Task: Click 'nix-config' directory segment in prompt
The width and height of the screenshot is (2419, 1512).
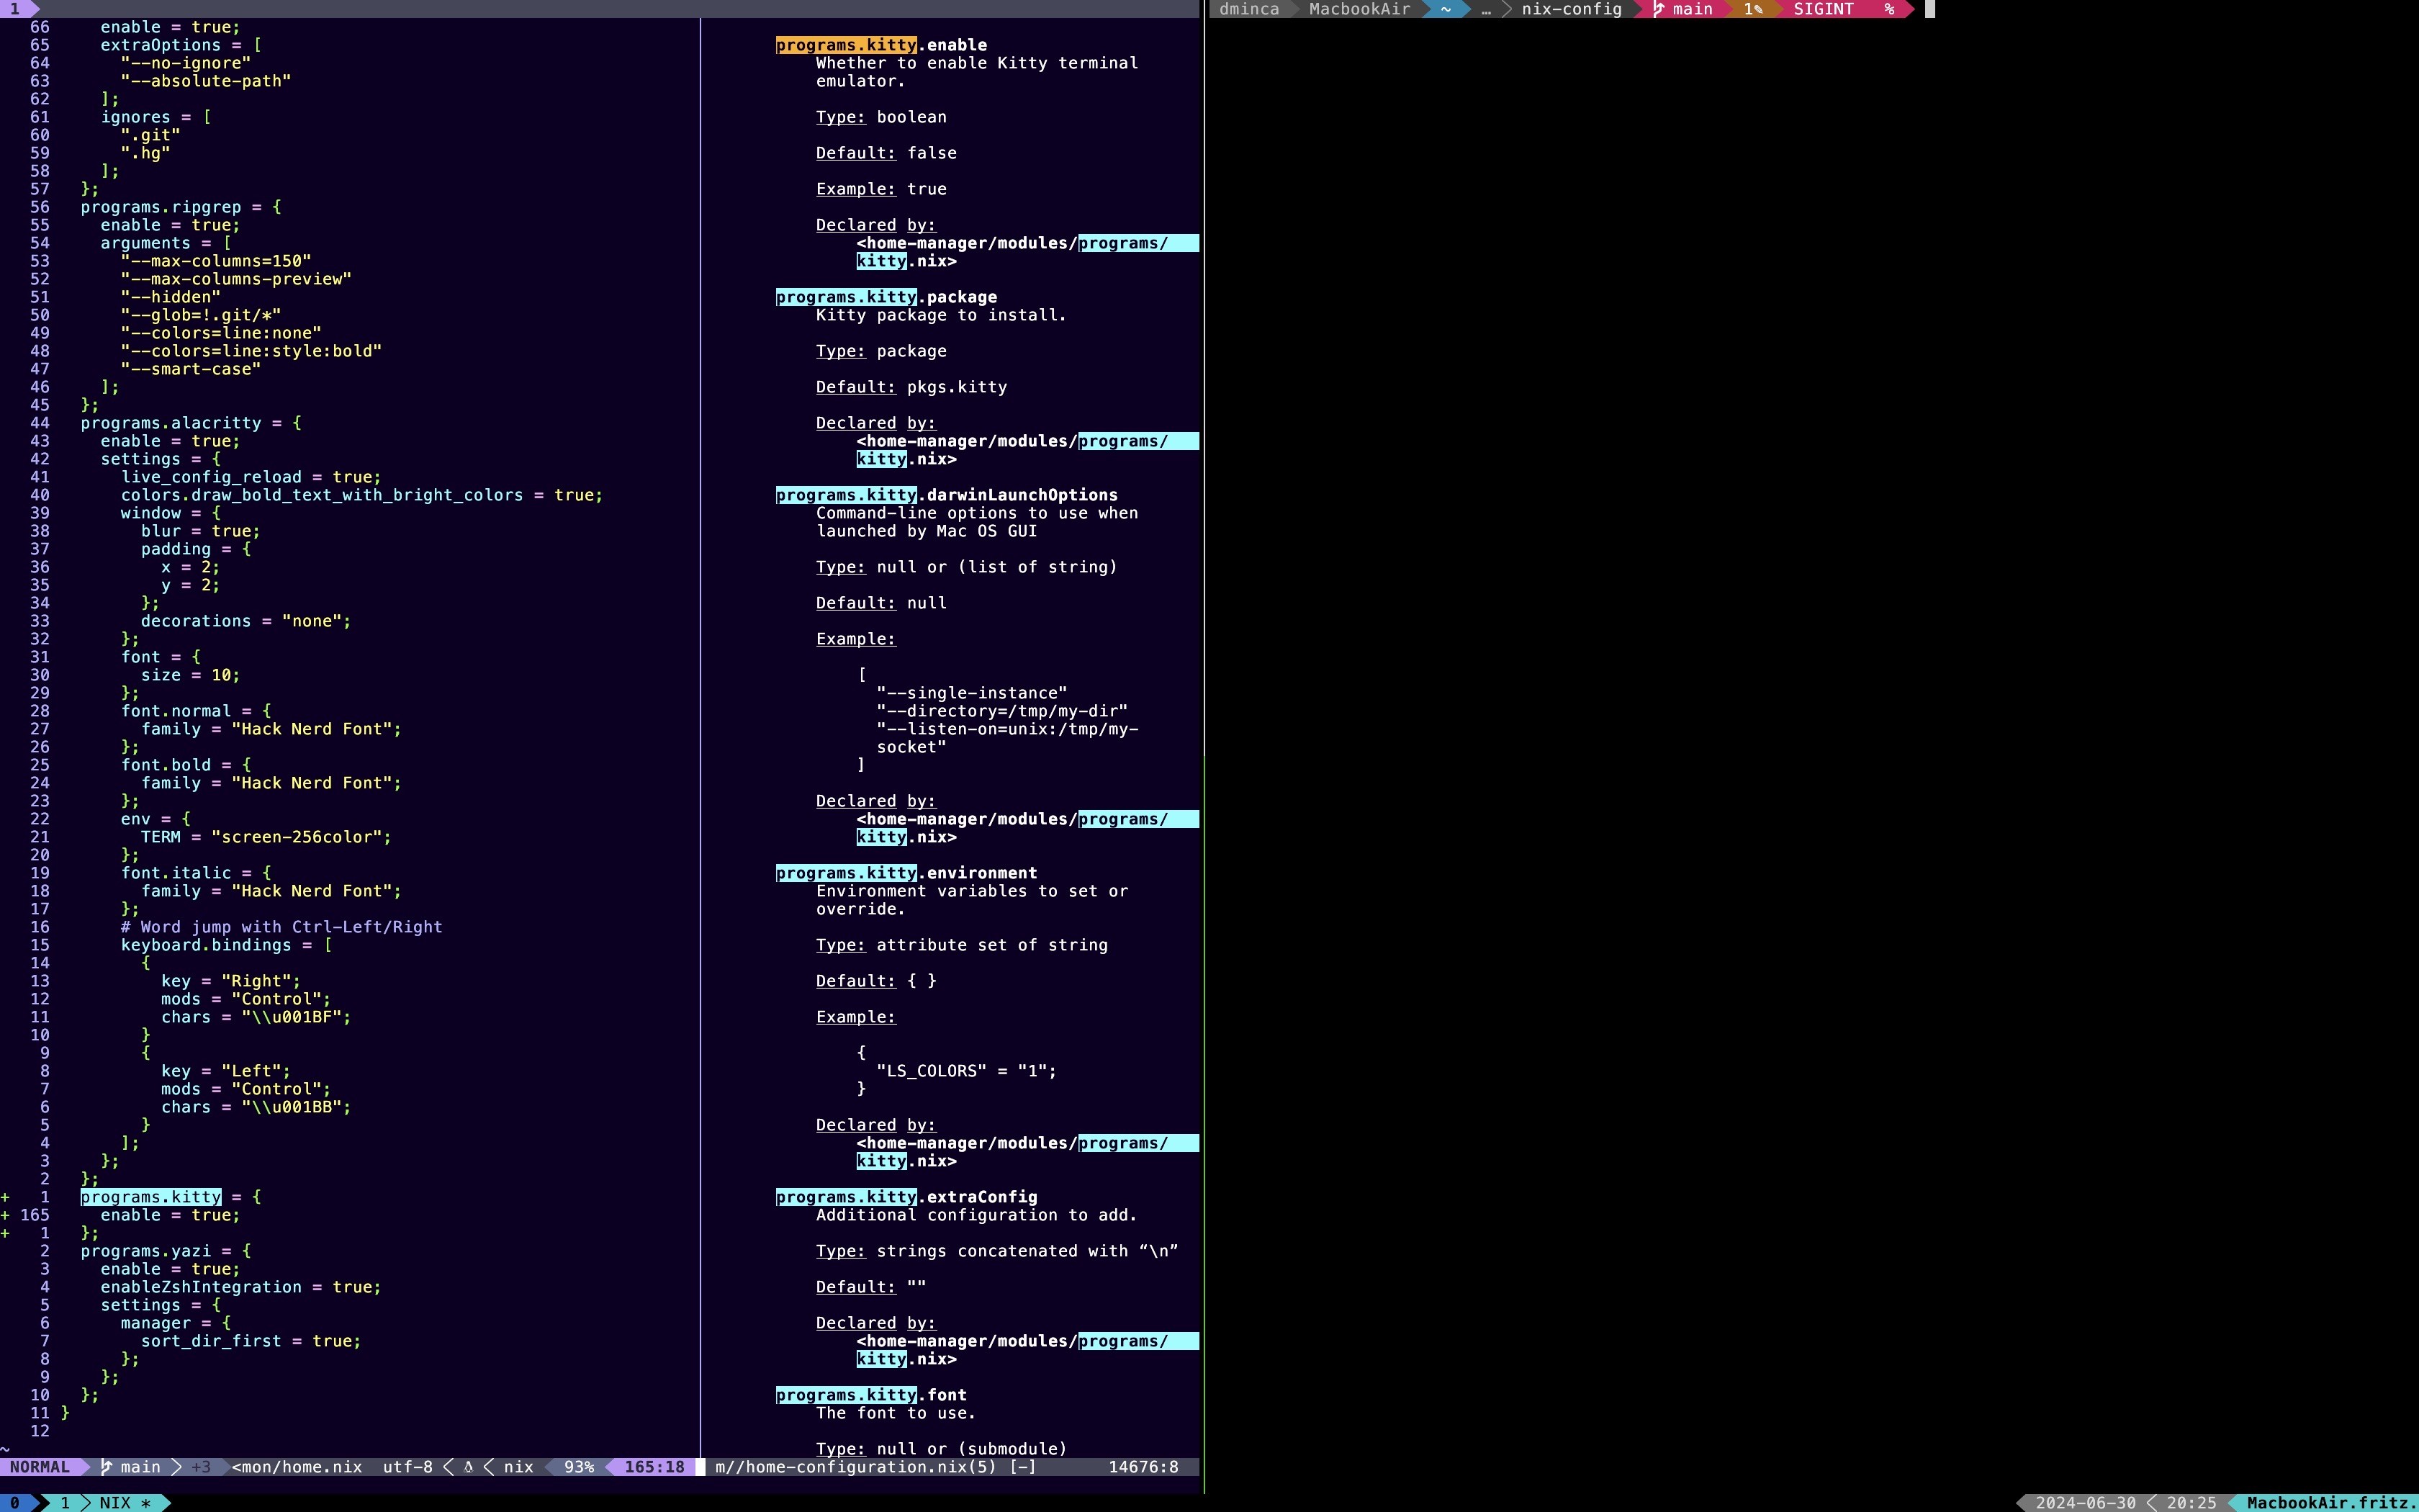Action: pos(1572,9)
